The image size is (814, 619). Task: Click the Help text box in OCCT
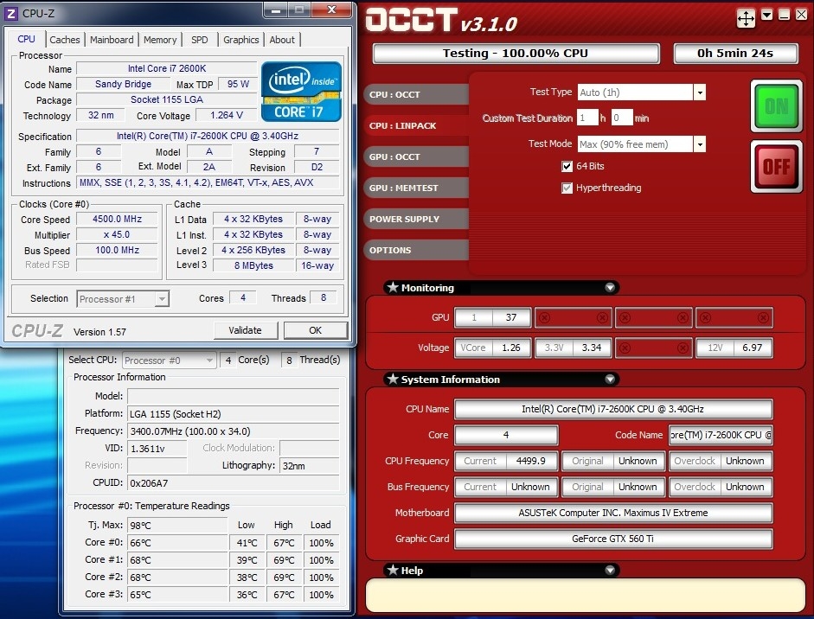point(585,595)
